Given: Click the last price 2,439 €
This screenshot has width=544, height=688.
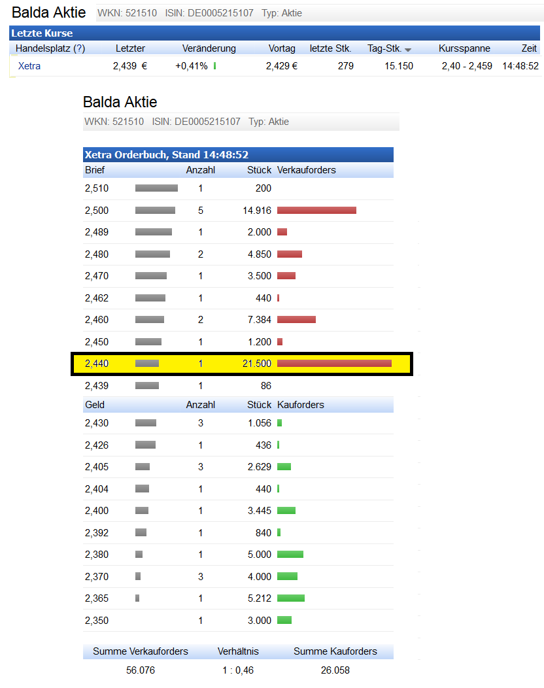Looking at the screenshot, I should click(130, 66).
